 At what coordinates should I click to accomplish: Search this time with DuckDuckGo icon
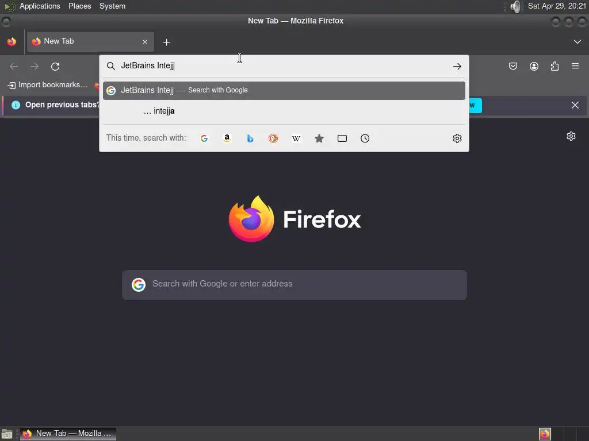click(273, 138)
